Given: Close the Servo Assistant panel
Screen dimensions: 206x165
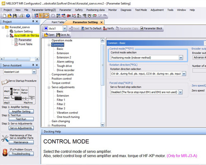Looking at the screenshot, I should click(37, 65).
